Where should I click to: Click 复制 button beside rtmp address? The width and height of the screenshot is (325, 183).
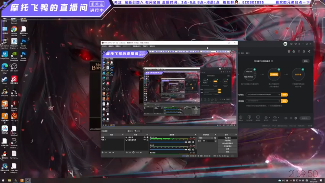click(x=284, y=95)
